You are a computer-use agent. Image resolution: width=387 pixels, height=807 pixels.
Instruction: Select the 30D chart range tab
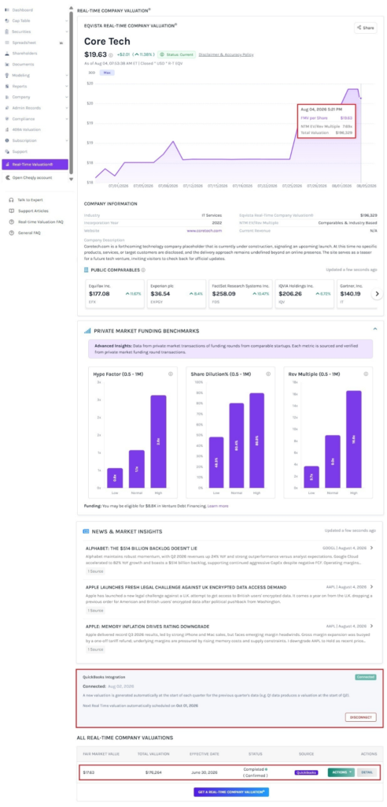pos(91,73)
